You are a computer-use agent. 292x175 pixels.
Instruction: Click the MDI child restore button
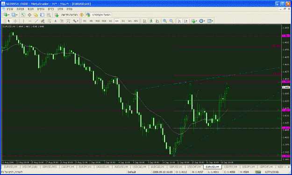pyautogui.click(x=285, y=9)
